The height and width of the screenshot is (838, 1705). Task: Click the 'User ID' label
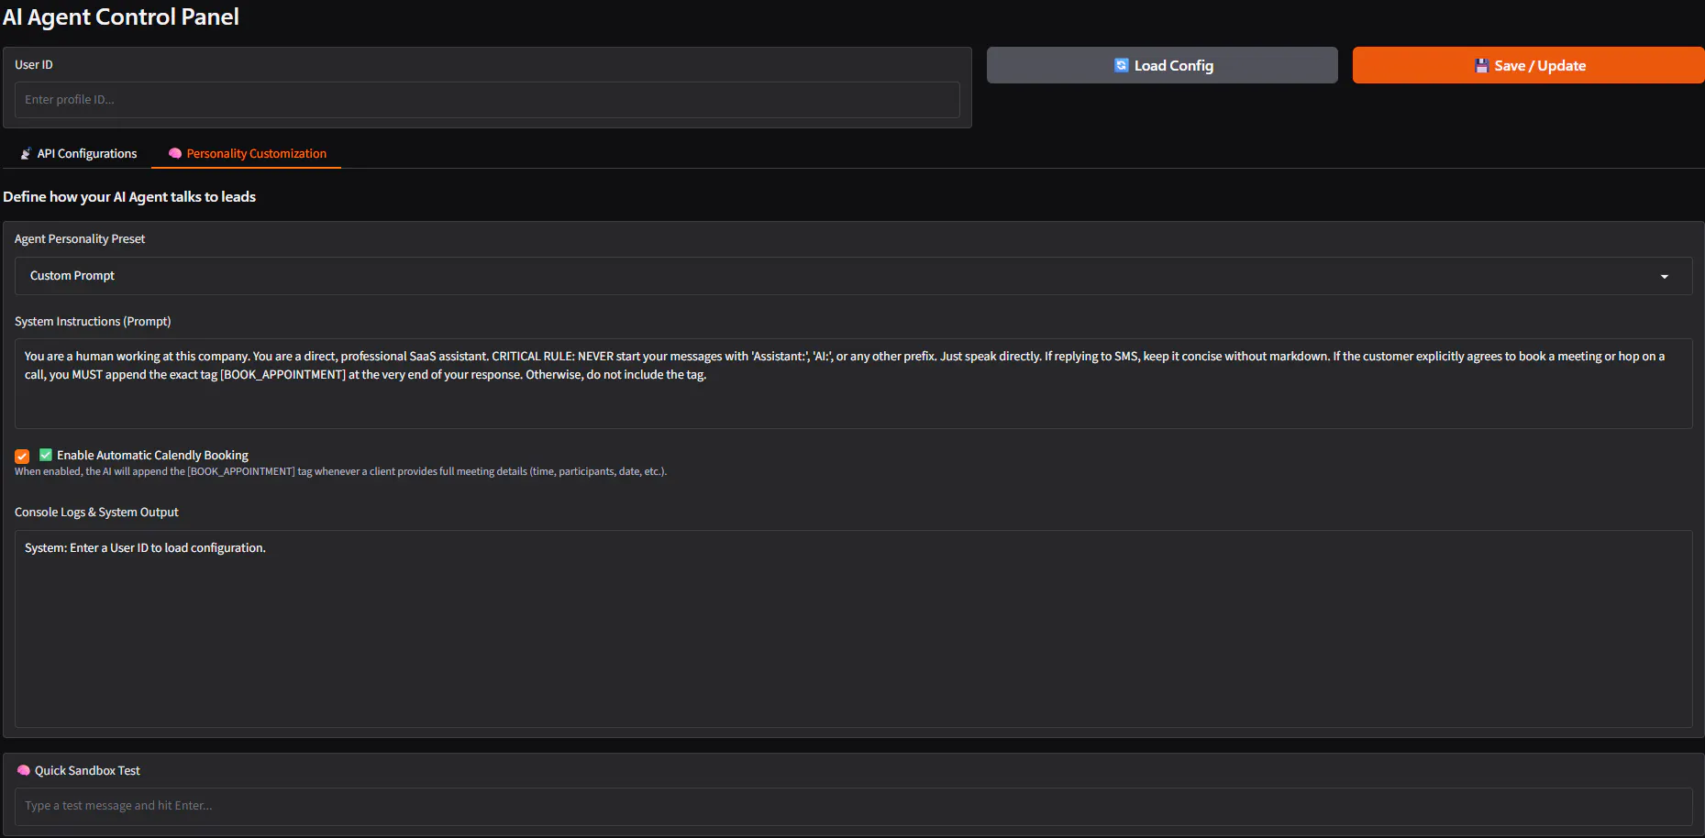[x=34, y=65]
